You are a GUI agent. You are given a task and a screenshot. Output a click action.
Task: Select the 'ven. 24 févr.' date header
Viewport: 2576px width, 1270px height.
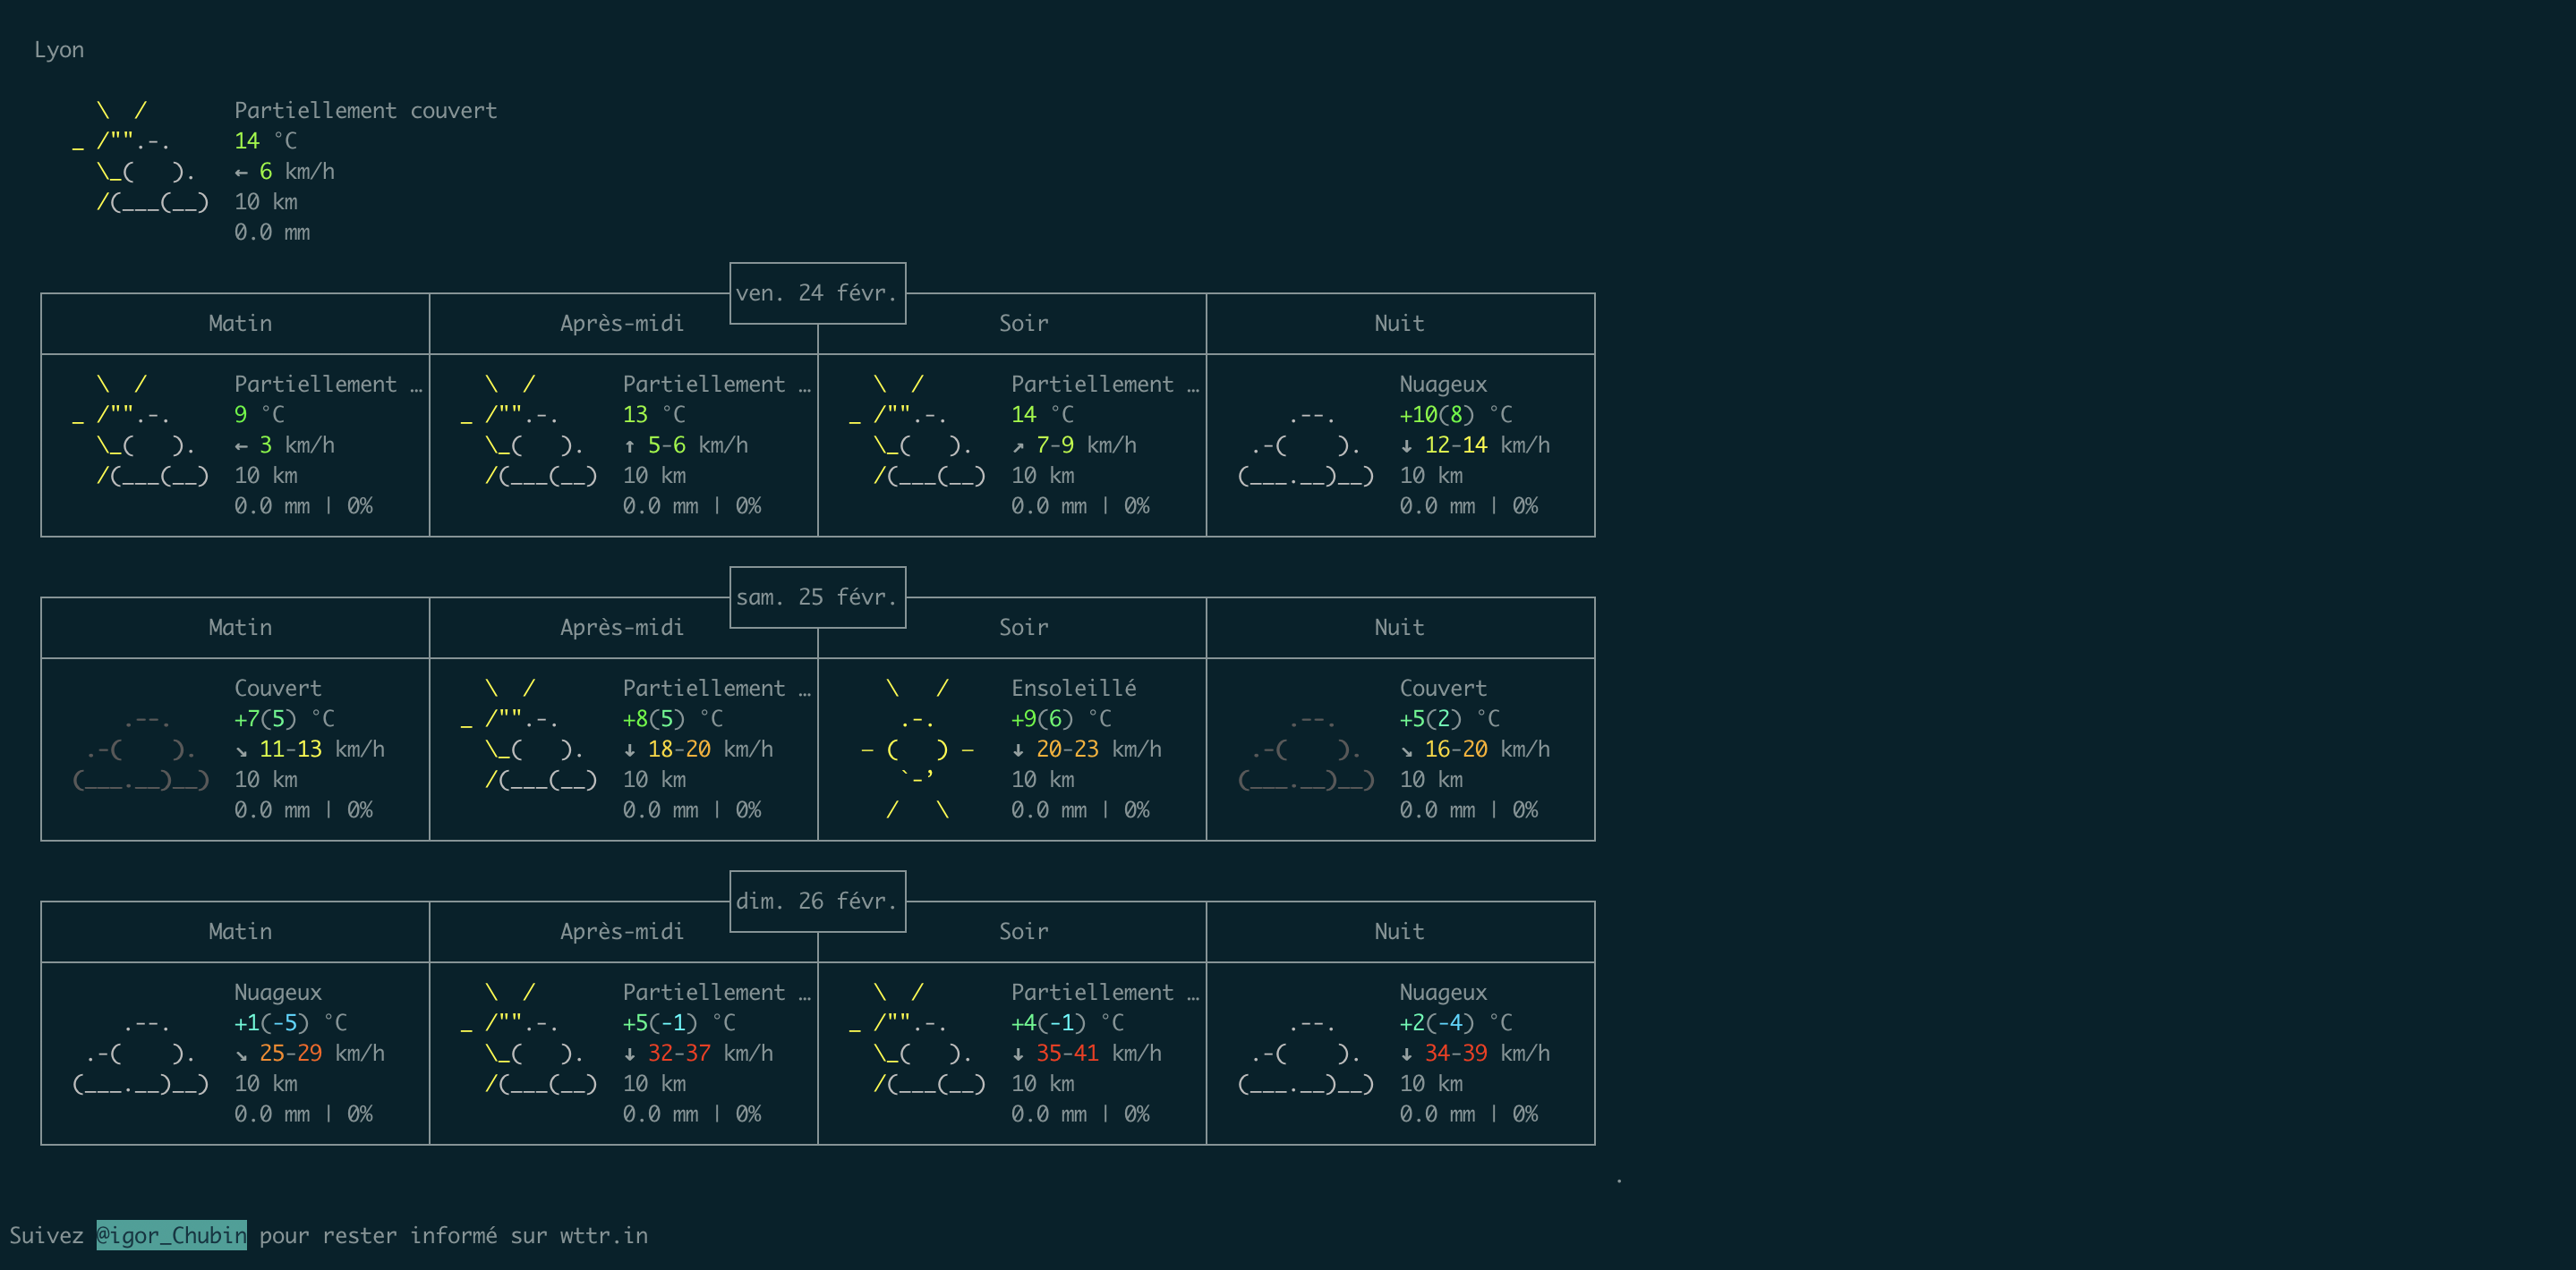[817, 292]
